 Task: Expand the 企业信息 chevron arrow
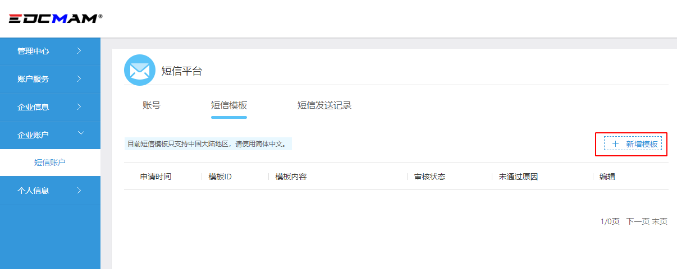(x=79, y=106)
